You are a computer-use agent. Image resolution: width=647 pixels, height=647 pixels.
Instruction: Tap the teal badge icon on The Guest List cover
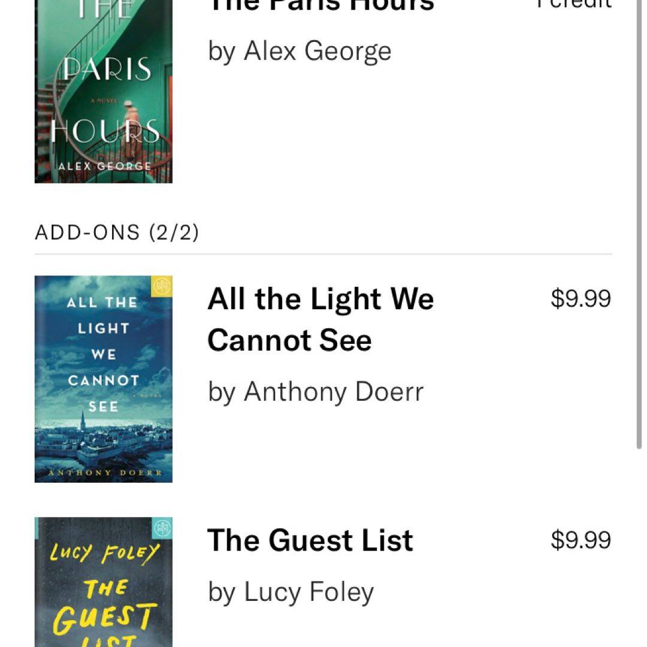162,527
